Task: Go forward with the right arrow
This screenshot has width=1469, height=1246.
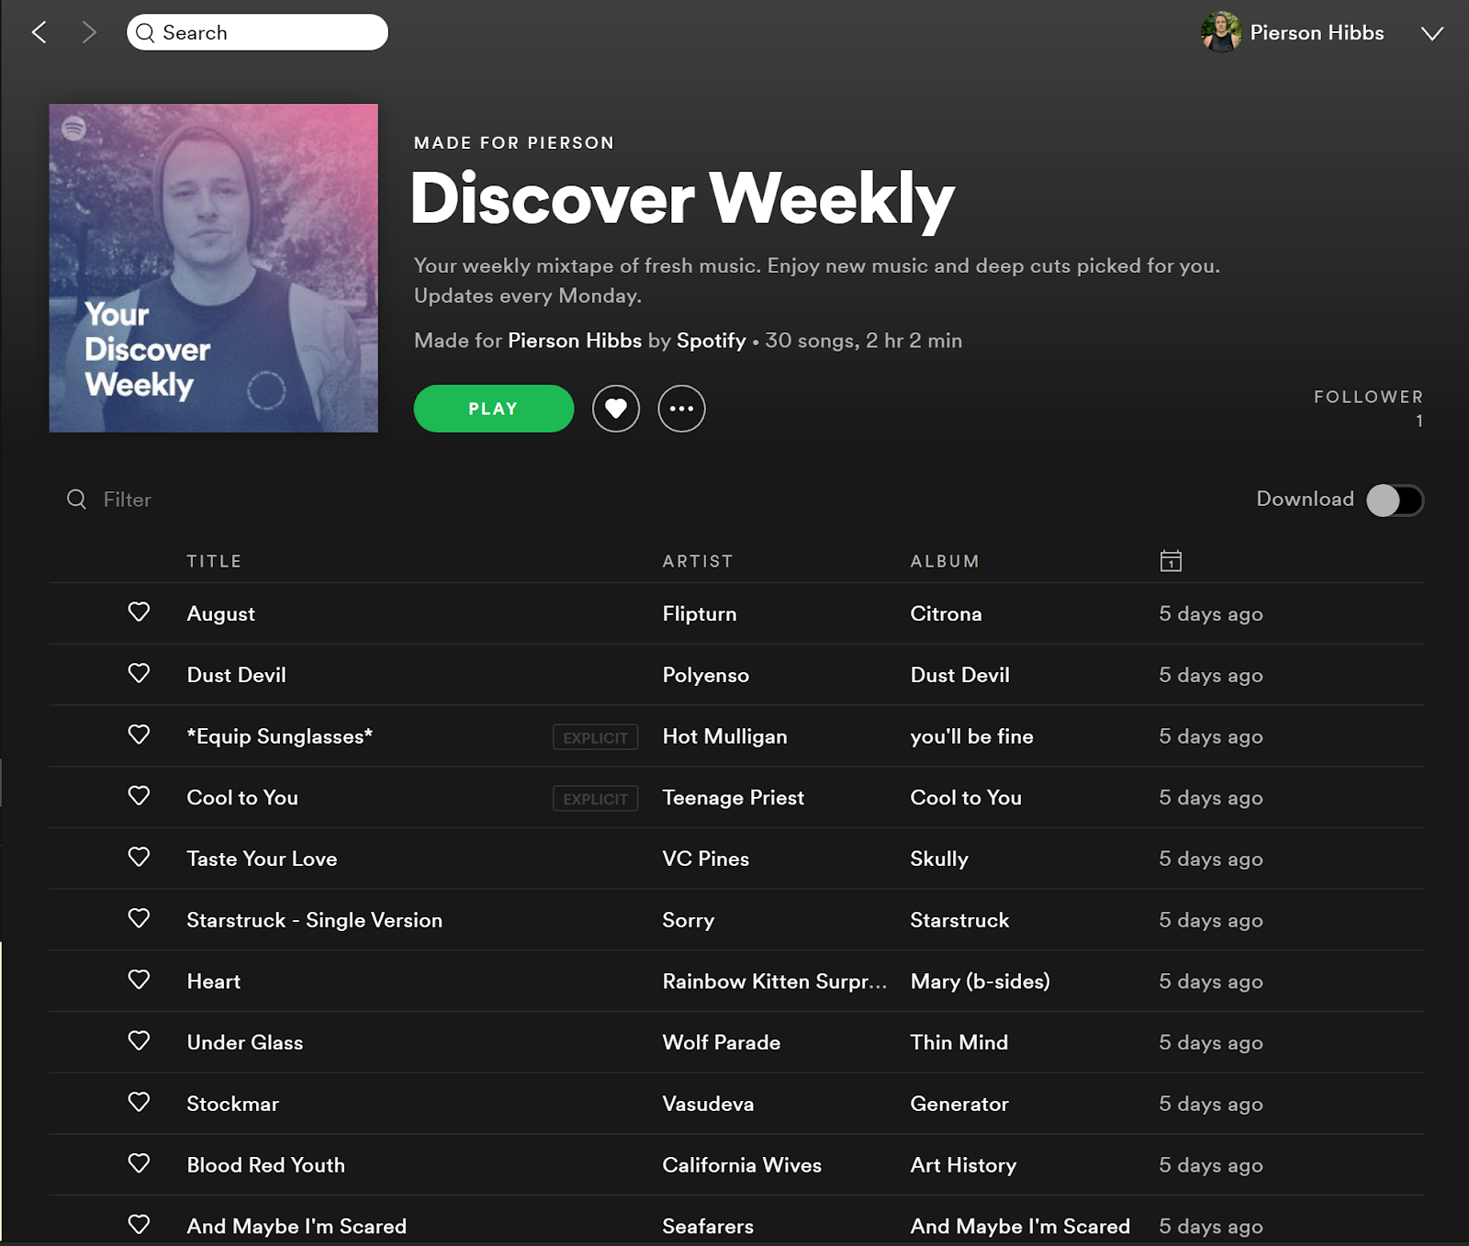Action: [x=89, y=33]
